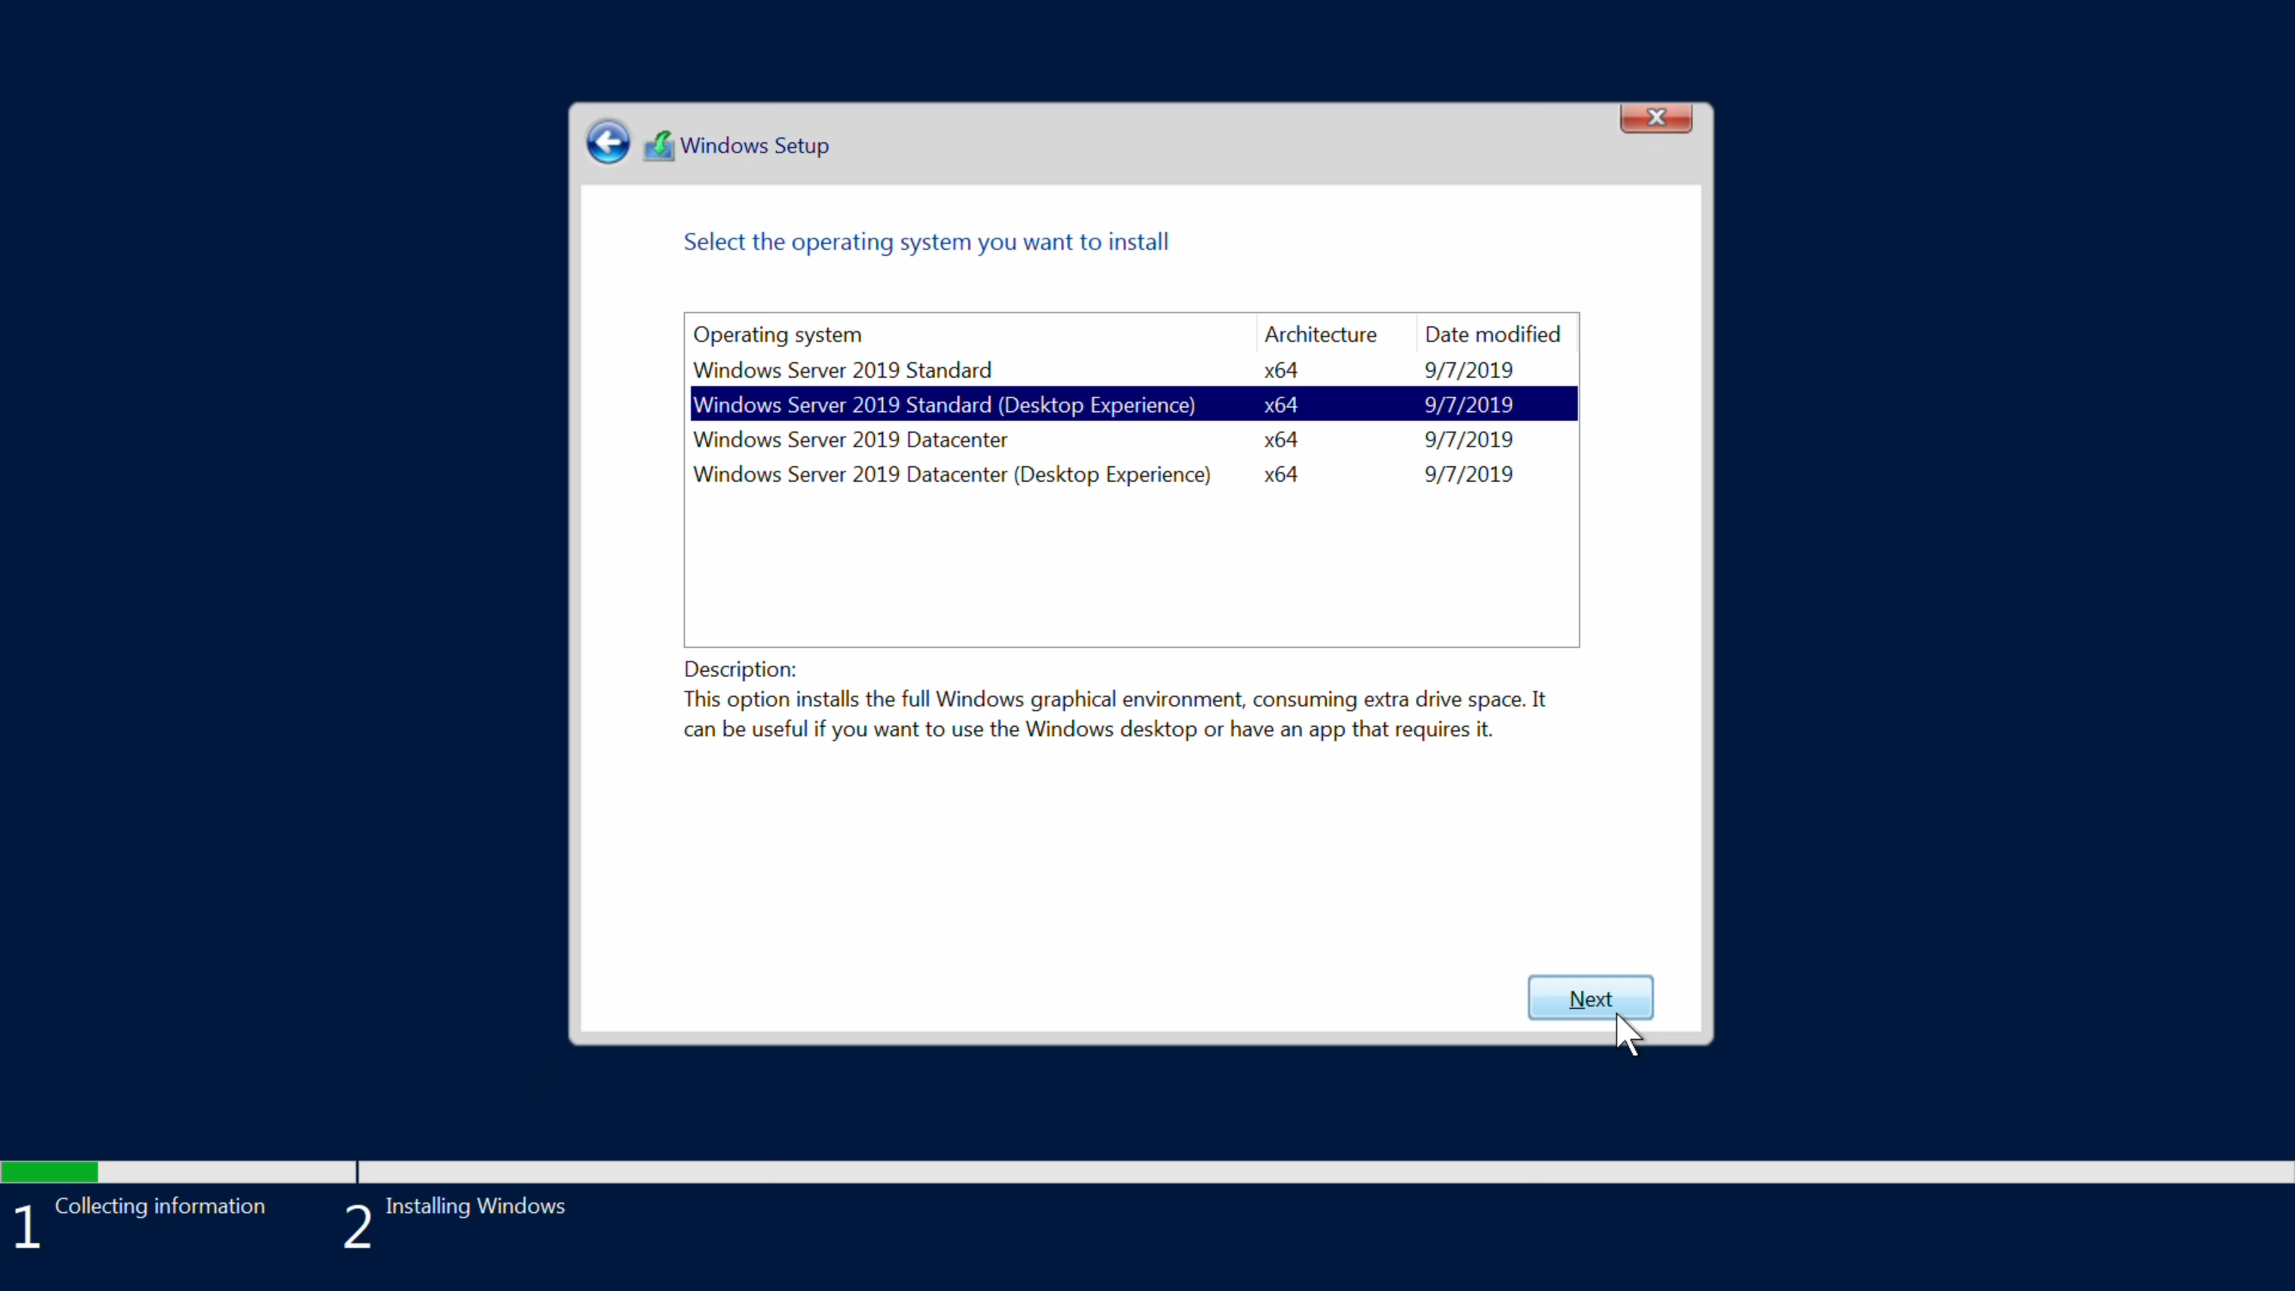Click the Installing Windows progress bar
The image size is (2295, 1291).
(x=1326, y=1171)
